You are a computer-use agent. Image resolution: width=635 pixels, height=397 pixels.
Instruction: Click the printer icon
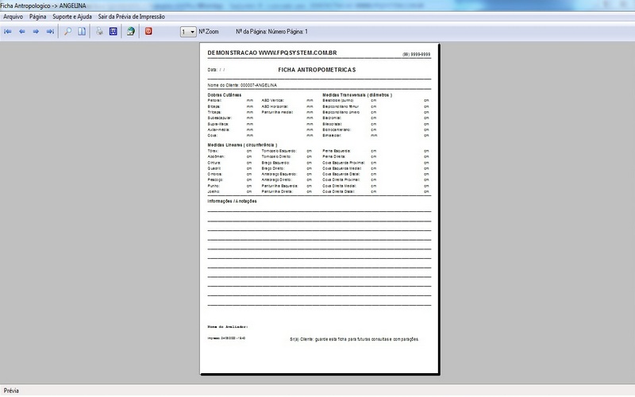[99, 32]
